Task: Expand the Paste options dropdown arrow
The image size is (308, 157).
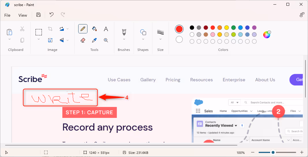Action: pos(10,39)
